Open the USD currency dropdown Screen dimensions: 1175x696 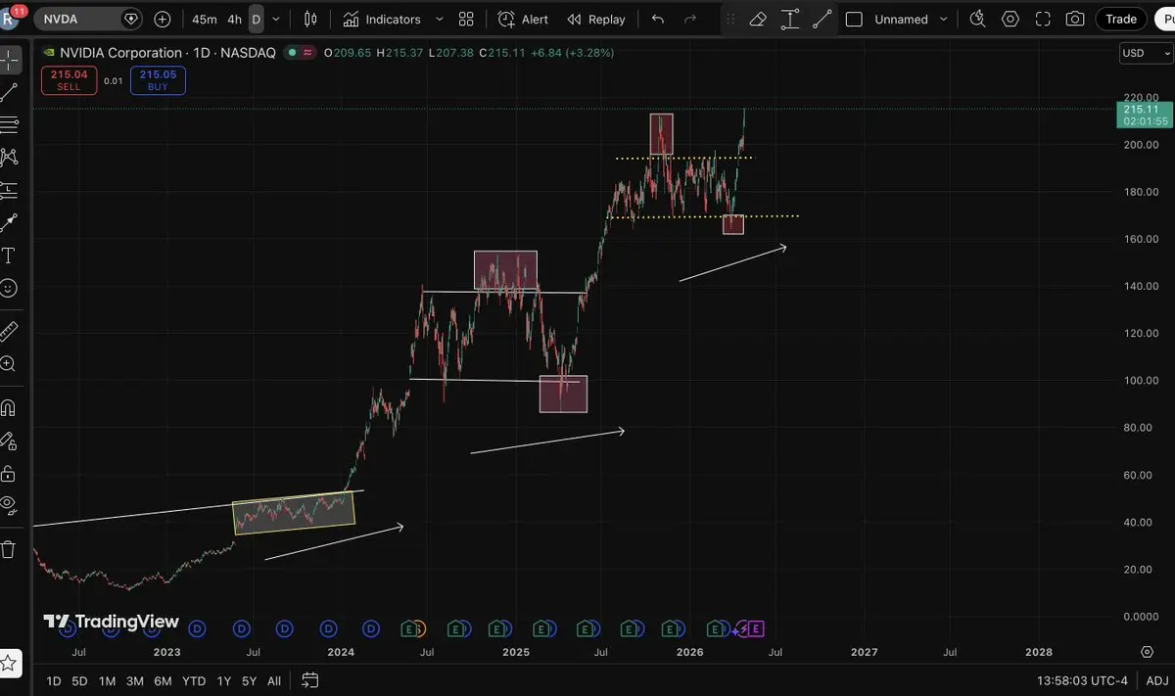[1146, 53]
